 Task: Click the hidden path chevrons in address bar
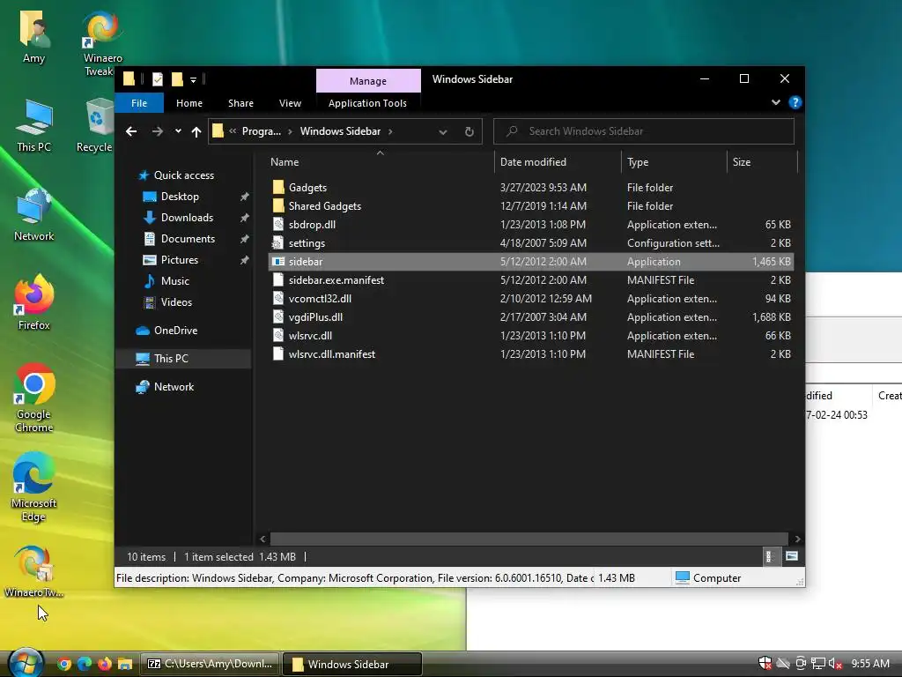point(233,131)
